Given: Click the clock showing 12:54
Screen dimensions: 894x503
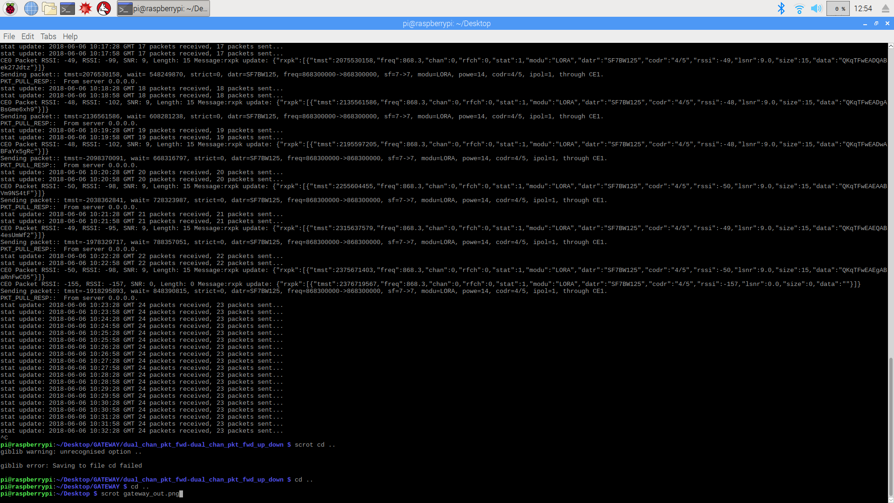Looking at the screenshot, I should 863,8.
